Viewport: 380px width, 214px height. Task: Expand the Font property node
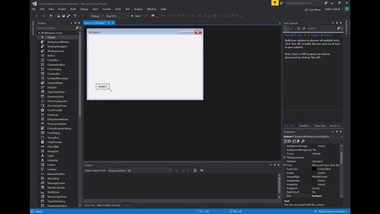[284, 165]
